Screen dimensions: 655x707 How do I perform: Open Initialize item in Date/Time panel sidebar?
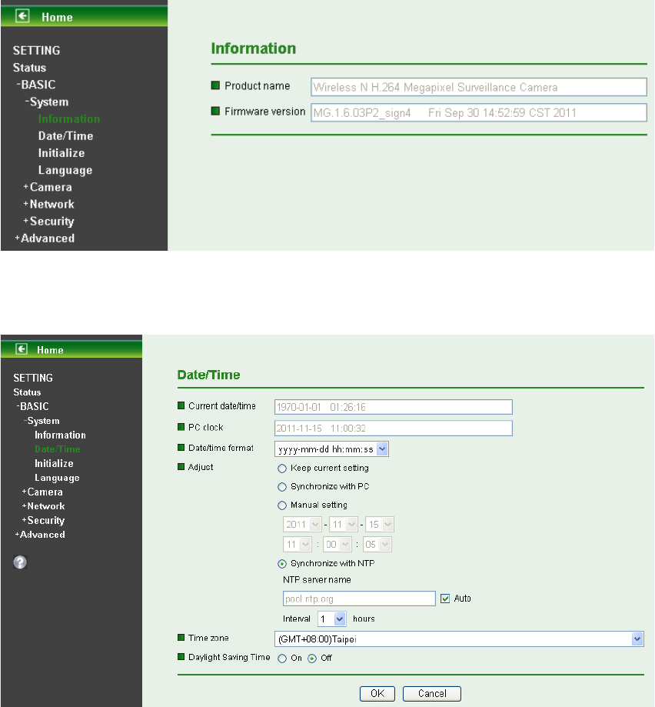pos(54,464)
